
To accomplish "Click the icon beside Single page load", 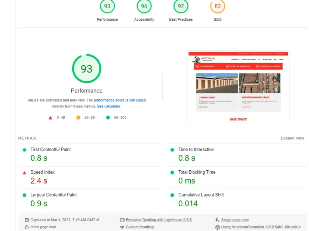I will pos(217,220).
